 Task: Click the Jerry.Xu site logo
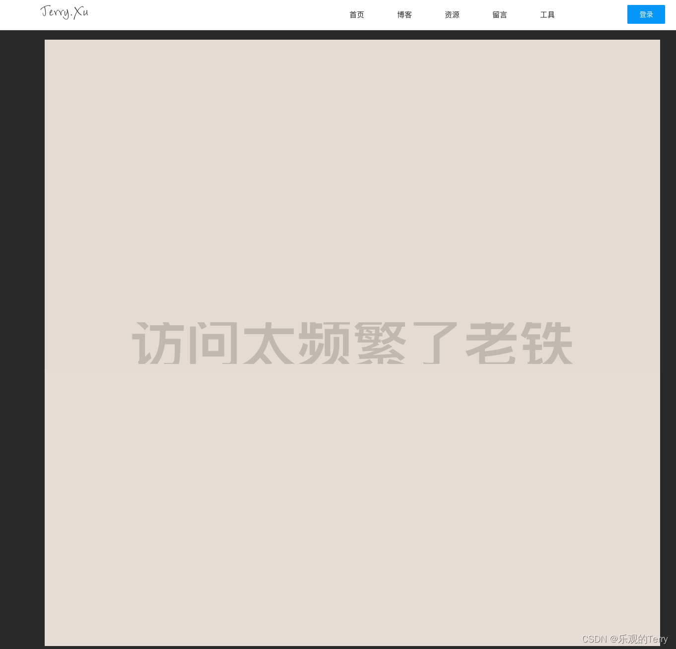tap(64, 12)
